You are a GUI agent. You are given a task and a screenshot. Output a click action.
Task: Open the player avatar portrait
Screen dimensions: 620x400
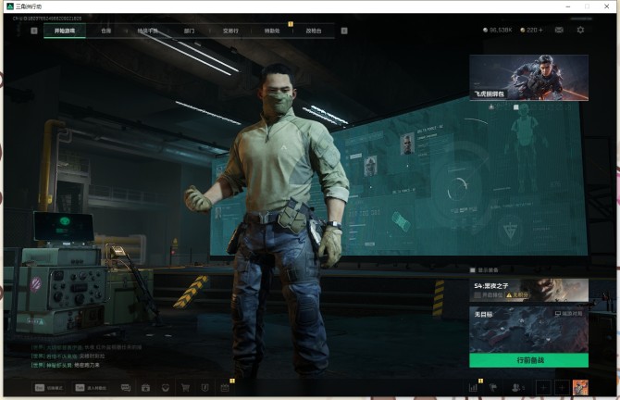tap(580, 388)
